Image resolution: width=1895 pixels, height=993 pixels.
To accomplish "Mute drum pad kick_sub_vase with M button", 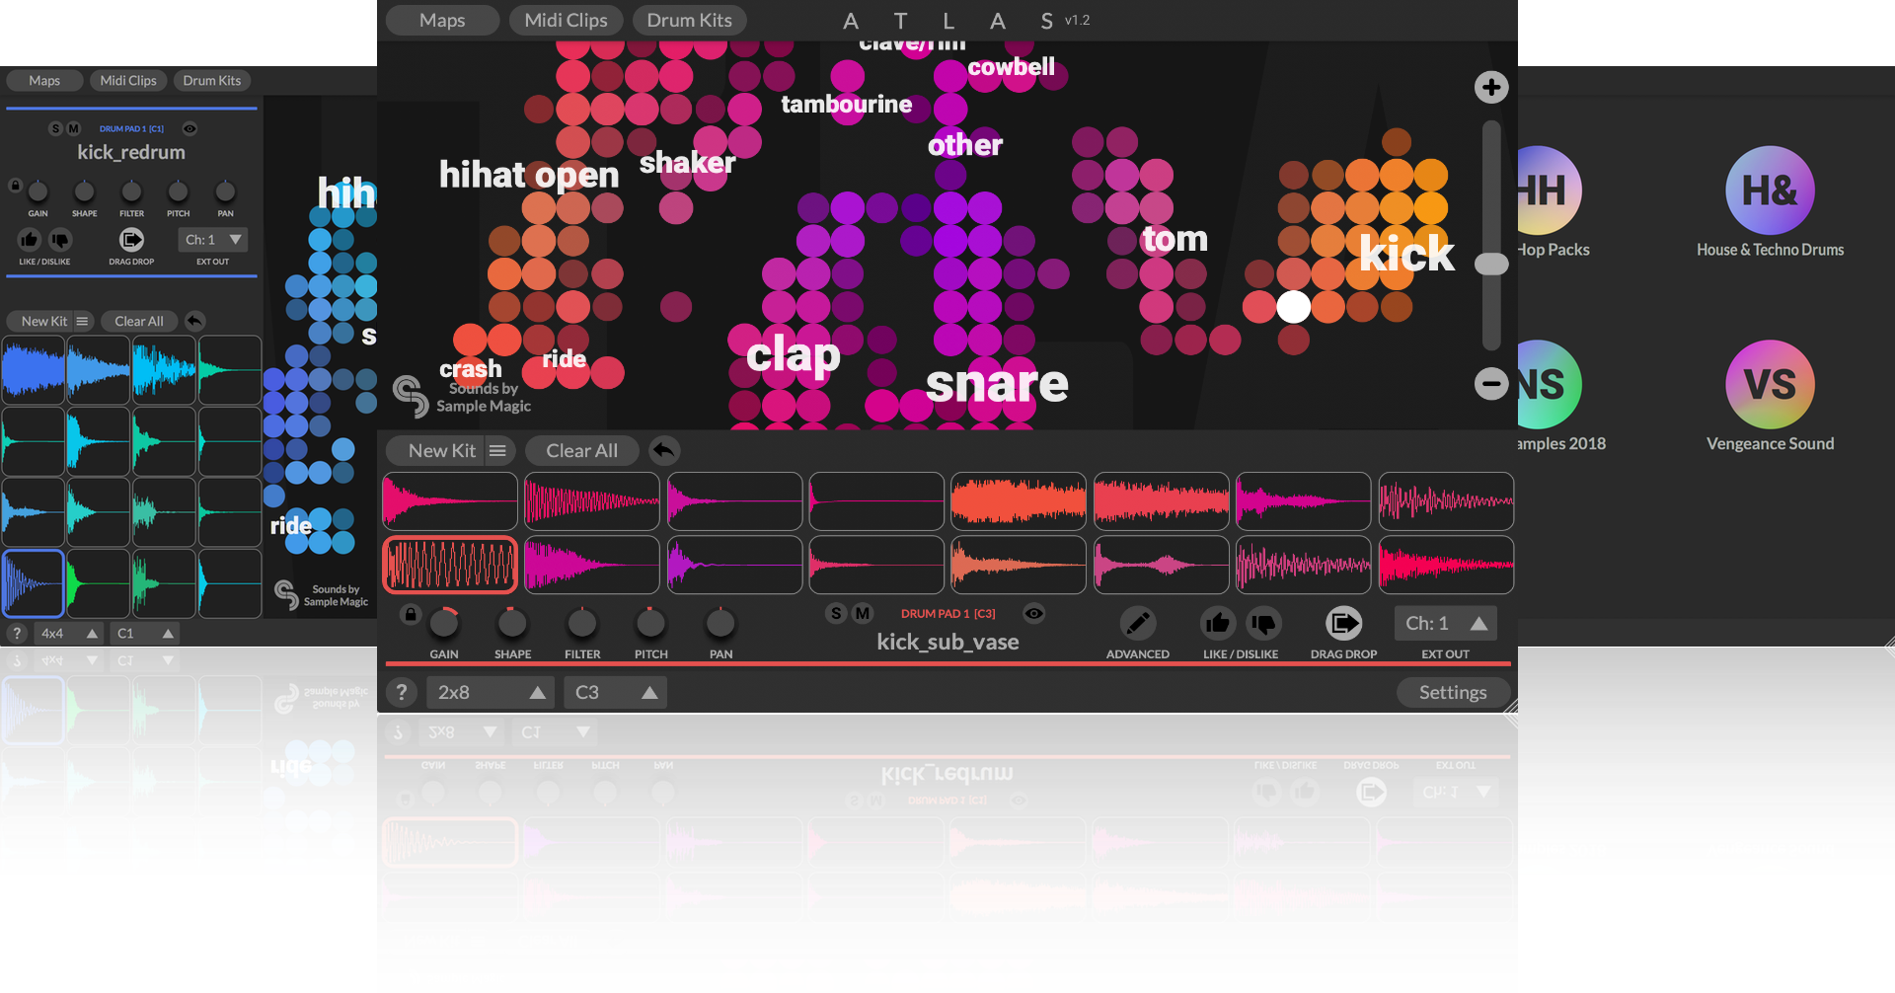I will click(862, 613).
